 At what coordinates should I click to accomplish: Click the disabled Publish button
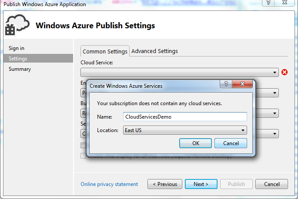pyautogui.click(x=236, y=184)
